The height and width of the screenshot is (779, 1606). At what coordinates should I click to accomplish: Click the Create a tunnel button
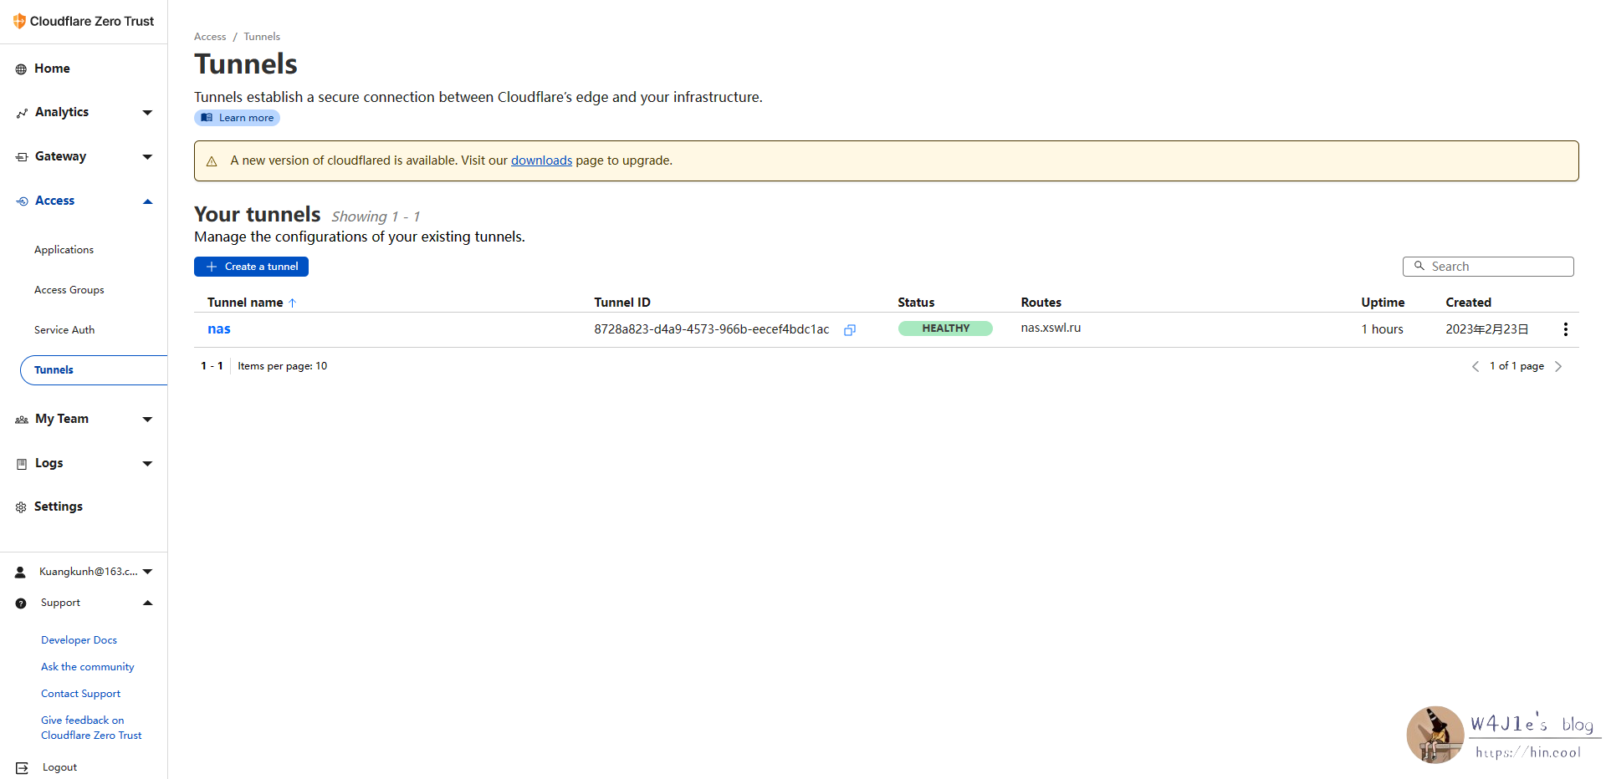click(251, 266)
